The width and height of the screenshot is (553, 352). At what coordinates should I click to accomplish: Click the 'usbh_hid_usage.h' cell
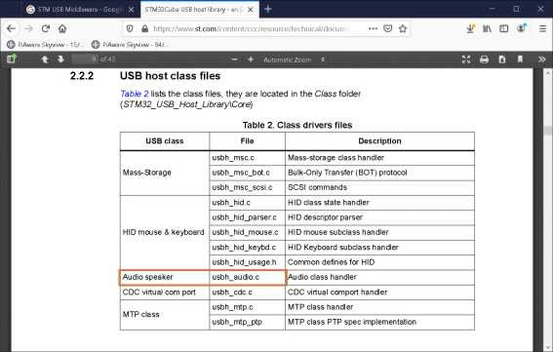pyautogui.click(x=247, y=262)
